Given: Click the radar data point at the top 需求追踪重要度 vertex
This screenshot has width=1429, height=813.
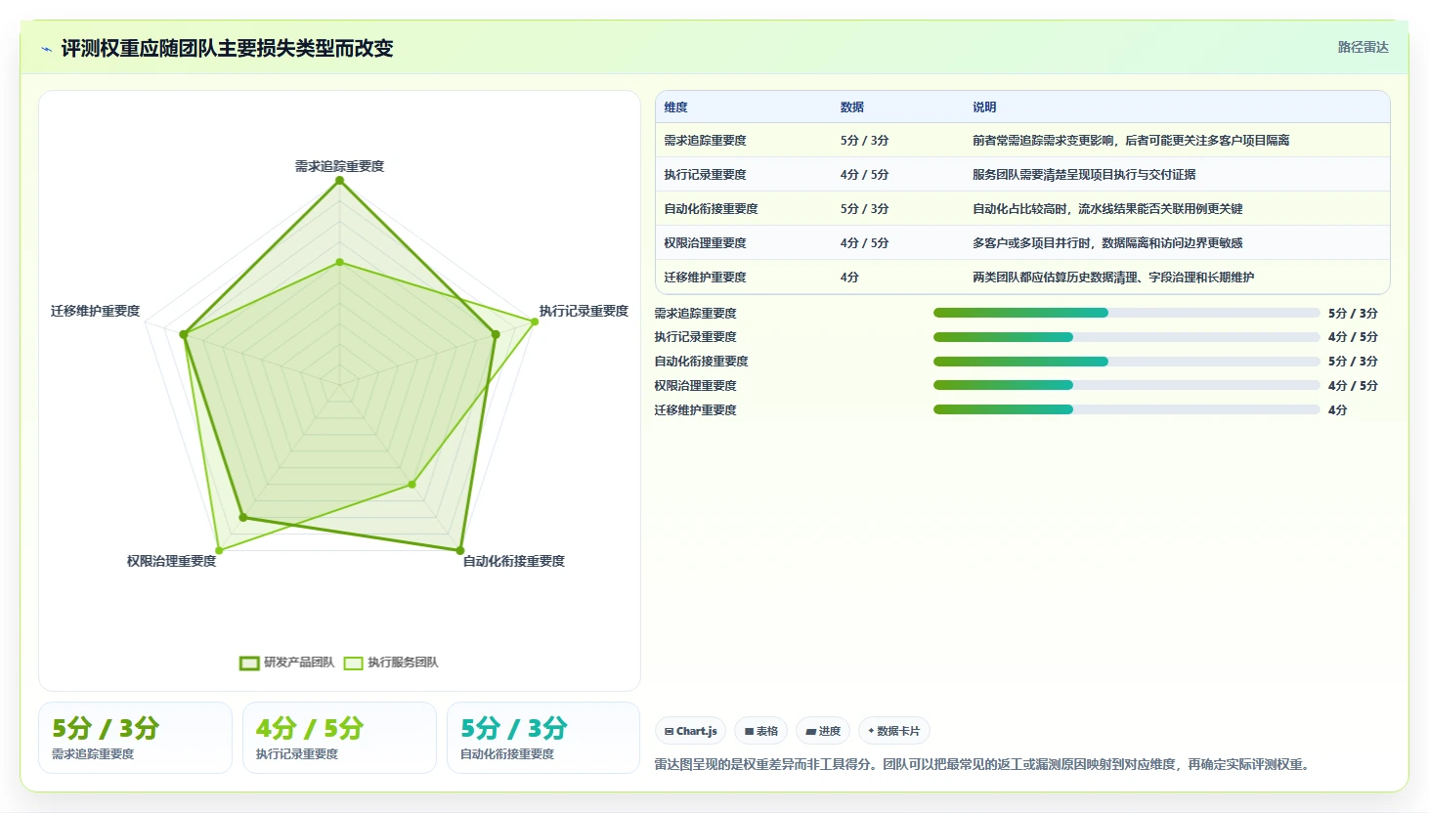Looking at the screenshot, I should (340, 181).
